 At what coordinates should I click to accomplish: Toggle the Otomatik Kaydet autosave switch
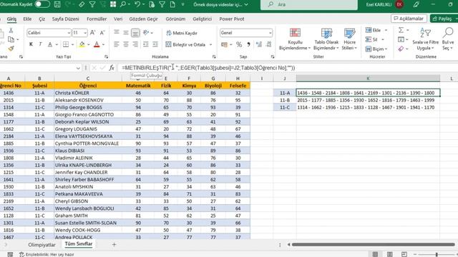42,4
